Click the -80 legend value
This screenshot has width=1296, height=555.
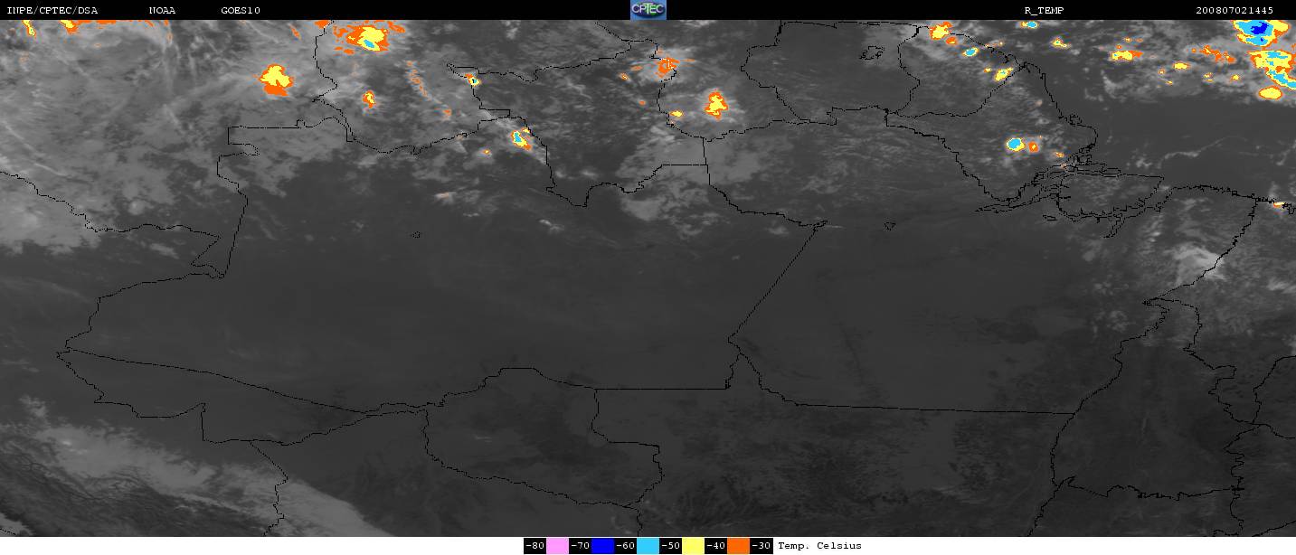pyautogui.click(x=535, y=546)
